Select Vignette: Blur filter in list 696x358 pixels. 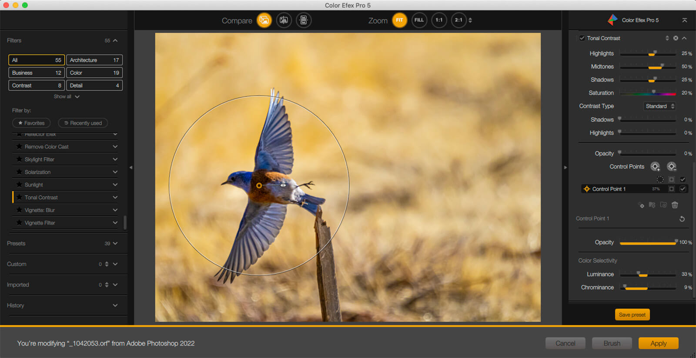coord(40,210)
